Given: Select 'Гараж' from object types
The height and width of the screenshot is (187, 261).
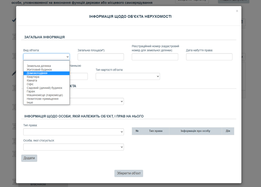Looking at the screenshot, I should [x=31, y=91].
